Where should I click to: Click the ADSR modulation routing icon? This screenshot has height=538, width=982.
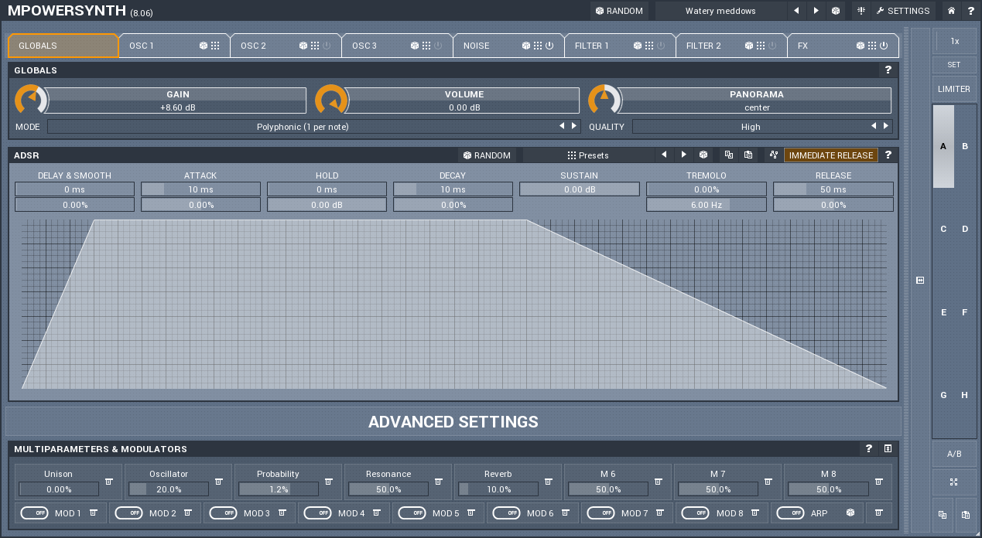tap(773, 155)
